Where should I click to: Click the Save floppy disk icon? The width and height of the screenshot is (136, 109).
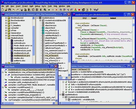[x=9, y=10]
